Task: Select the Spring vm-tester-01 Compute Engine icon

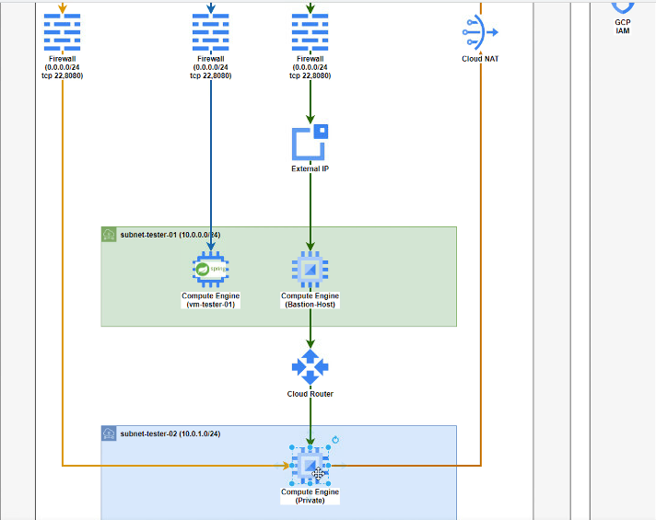Action: 211,269
